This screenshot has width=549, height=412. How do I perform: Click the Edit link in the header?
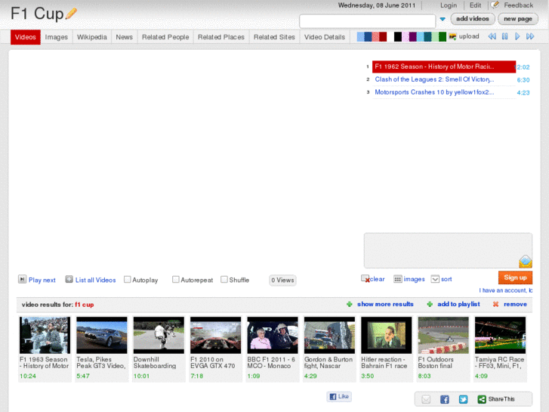pyautogui.click(x=475, y=5)
